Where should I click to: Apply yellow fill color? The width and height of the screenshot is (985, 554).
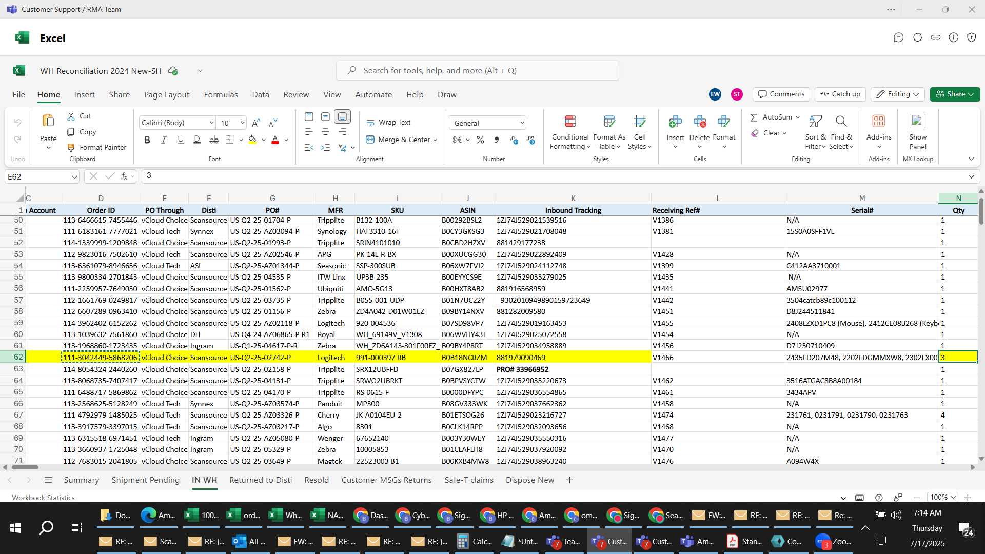coord(252,140)
